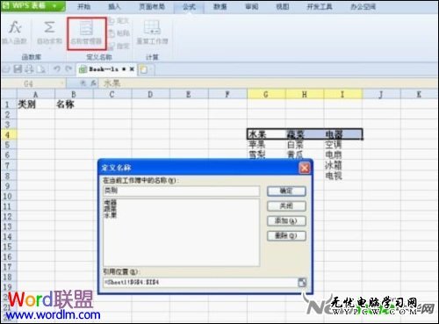Viewport: 439px width, 324px height.
Task: Click the save icon in quick toolbar
Action: (x=18, y=69)
